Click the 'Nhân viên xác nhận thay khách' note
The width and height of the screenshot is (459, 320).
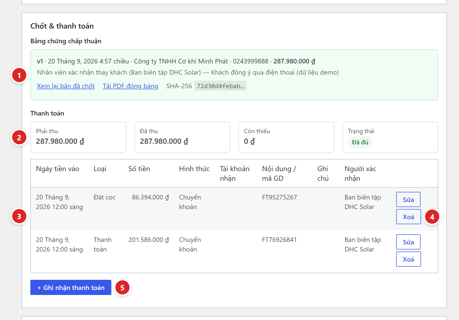point(188,72)
